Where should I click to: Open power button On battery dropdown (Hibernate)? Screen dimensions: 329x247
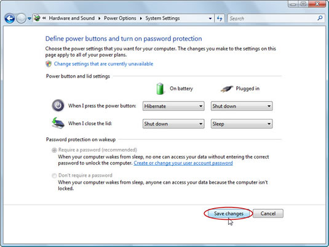[173, 106]
